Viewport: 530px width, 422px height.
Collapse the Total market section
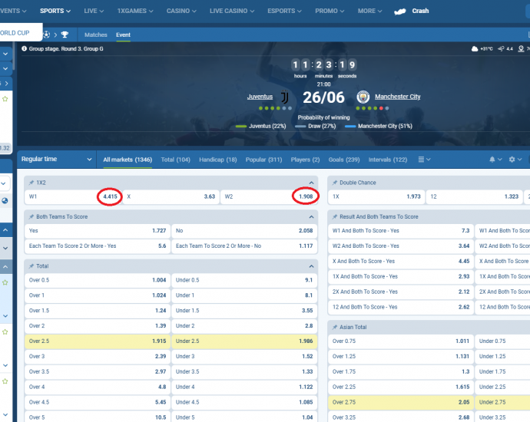click(311, 266)
